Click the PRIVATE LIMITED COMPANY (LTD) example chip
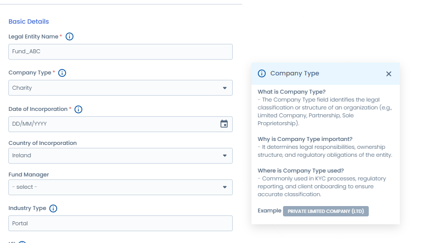 325,211
